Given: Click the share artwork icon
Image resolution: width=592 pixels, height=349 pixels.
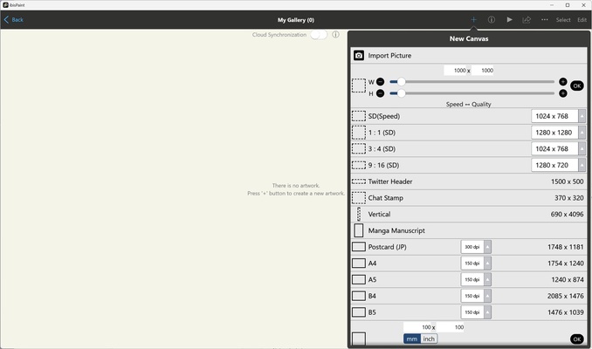Looking at the screenshot, I should [x=527, y=19].
